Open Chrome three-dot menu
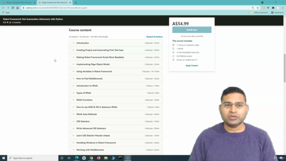This screenshot has width=286, height=161. pos(283,8)
